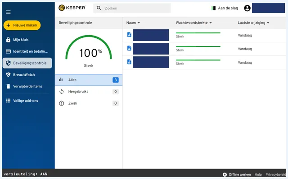Viewport: 288px width, 179px height.
Task: Click the account name button at top right
Action: (x=268, y=8)
